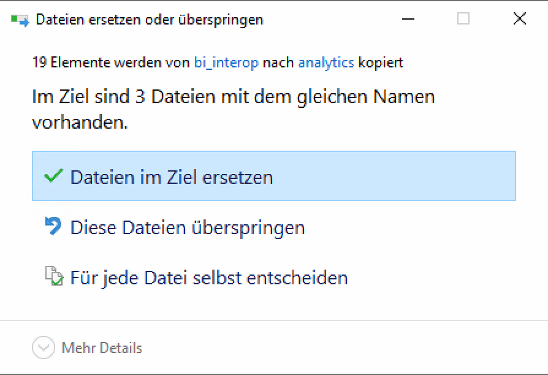Pick Für jede Datei selbst entscheiden

tap(209, 278)
